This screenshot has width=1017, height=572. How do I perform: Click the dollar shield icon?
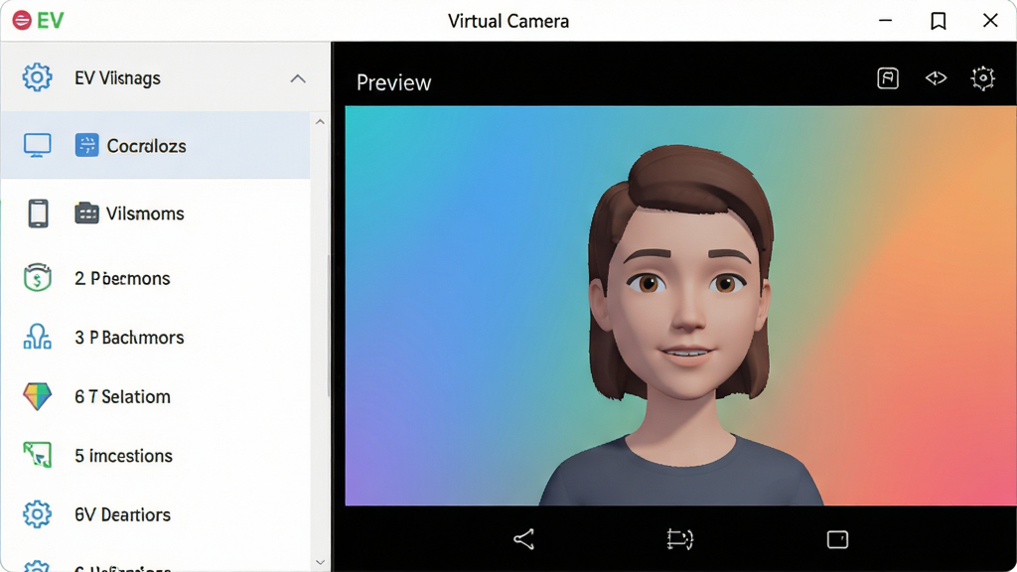[37, 278]
